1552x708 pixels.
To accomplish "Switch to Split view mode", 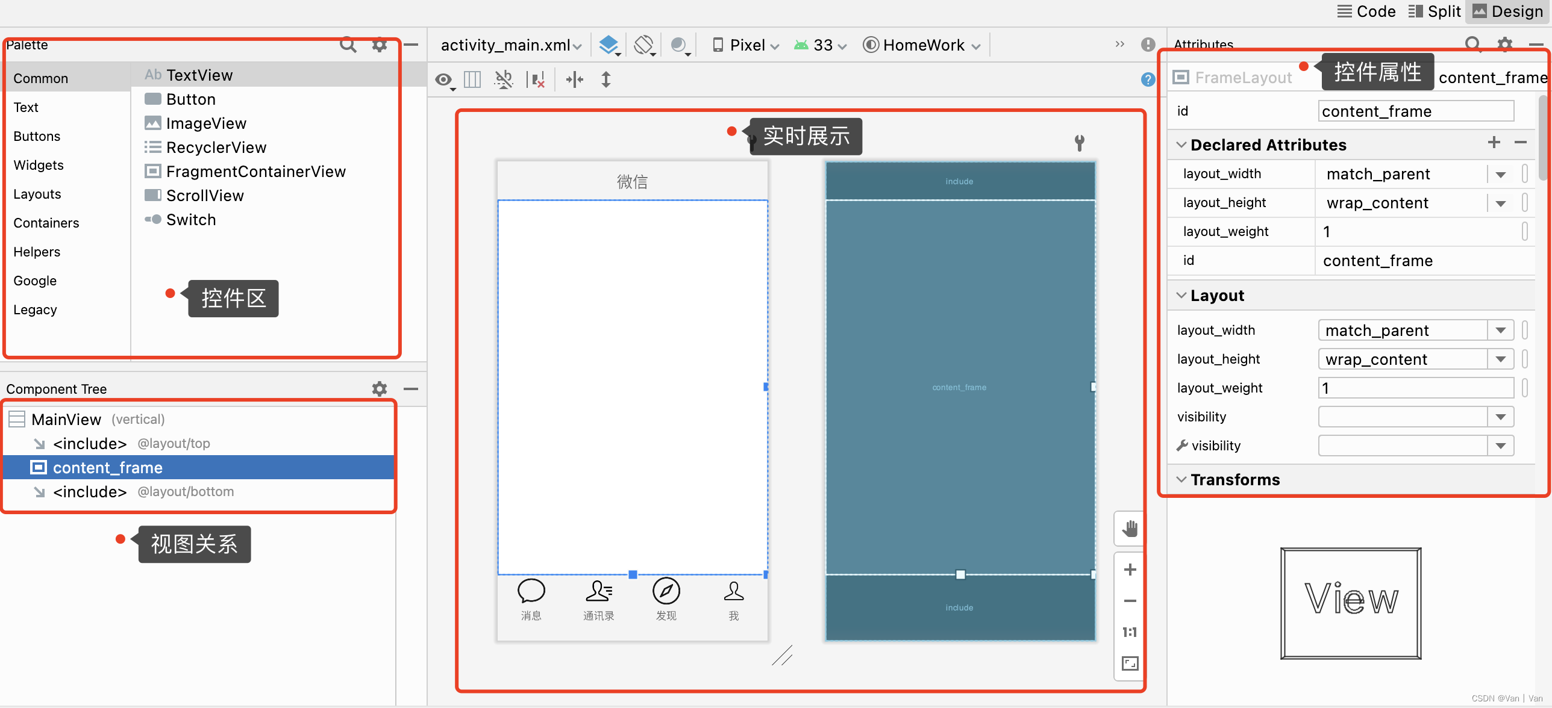I will [x=1434, y=11].
